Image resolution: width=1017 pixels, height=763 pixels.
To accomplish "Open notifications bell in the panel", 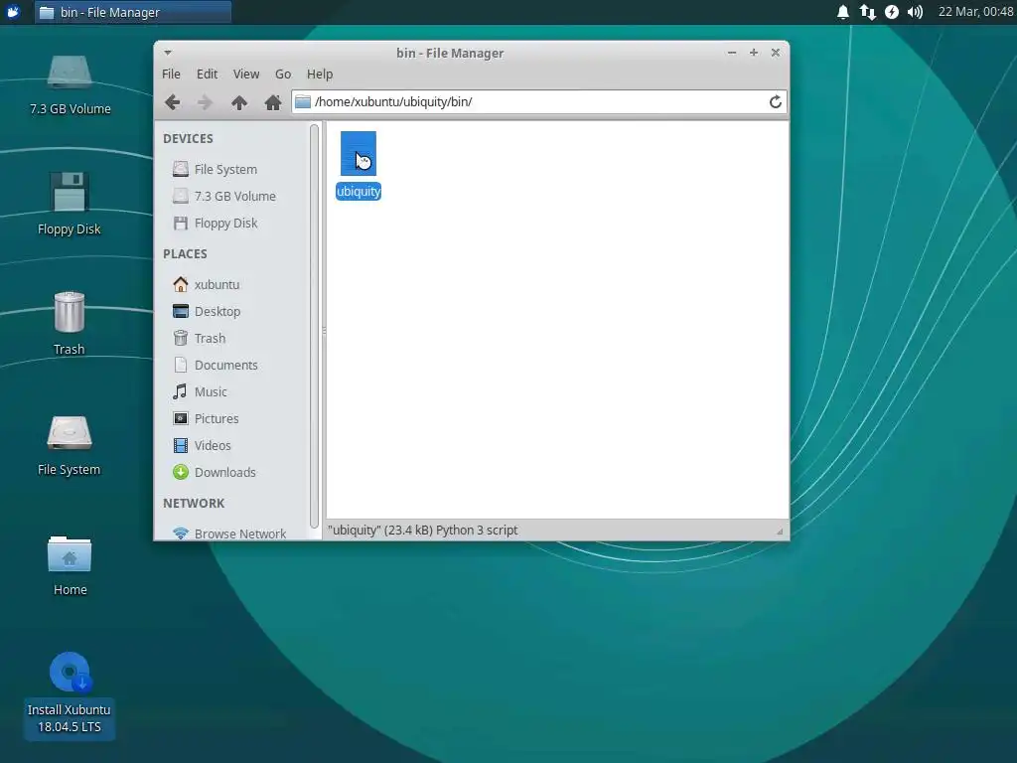I will pyautogui.click(x=842, y=12).
